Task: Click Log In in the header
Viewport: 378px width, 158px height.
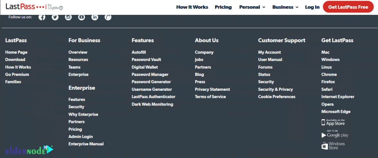Action: click(312, 7)
